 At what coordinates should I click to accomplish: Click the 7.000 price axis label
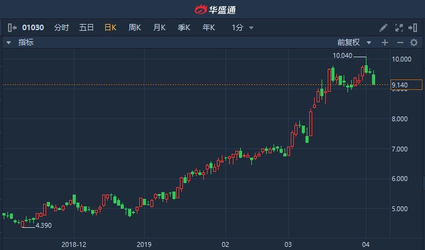pyautogui.click(x=400, y=149)
